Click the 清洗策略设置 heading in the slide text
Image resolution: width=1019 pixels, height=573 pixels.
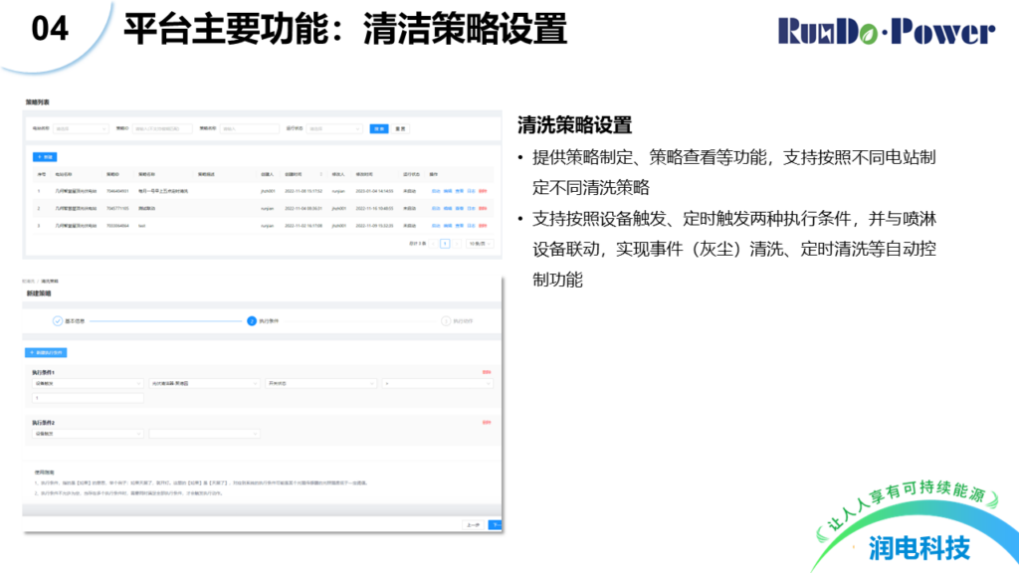pos(574,124)
